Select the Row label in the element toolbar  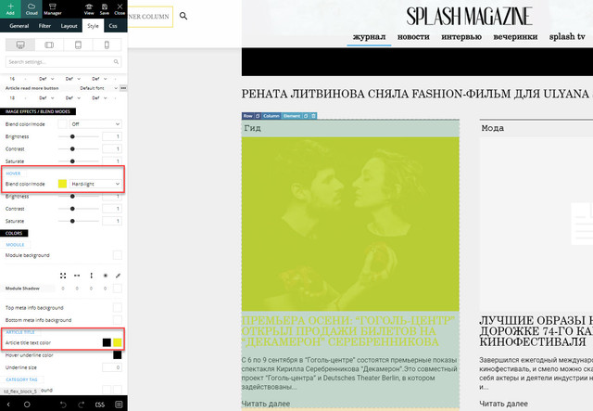247,116
